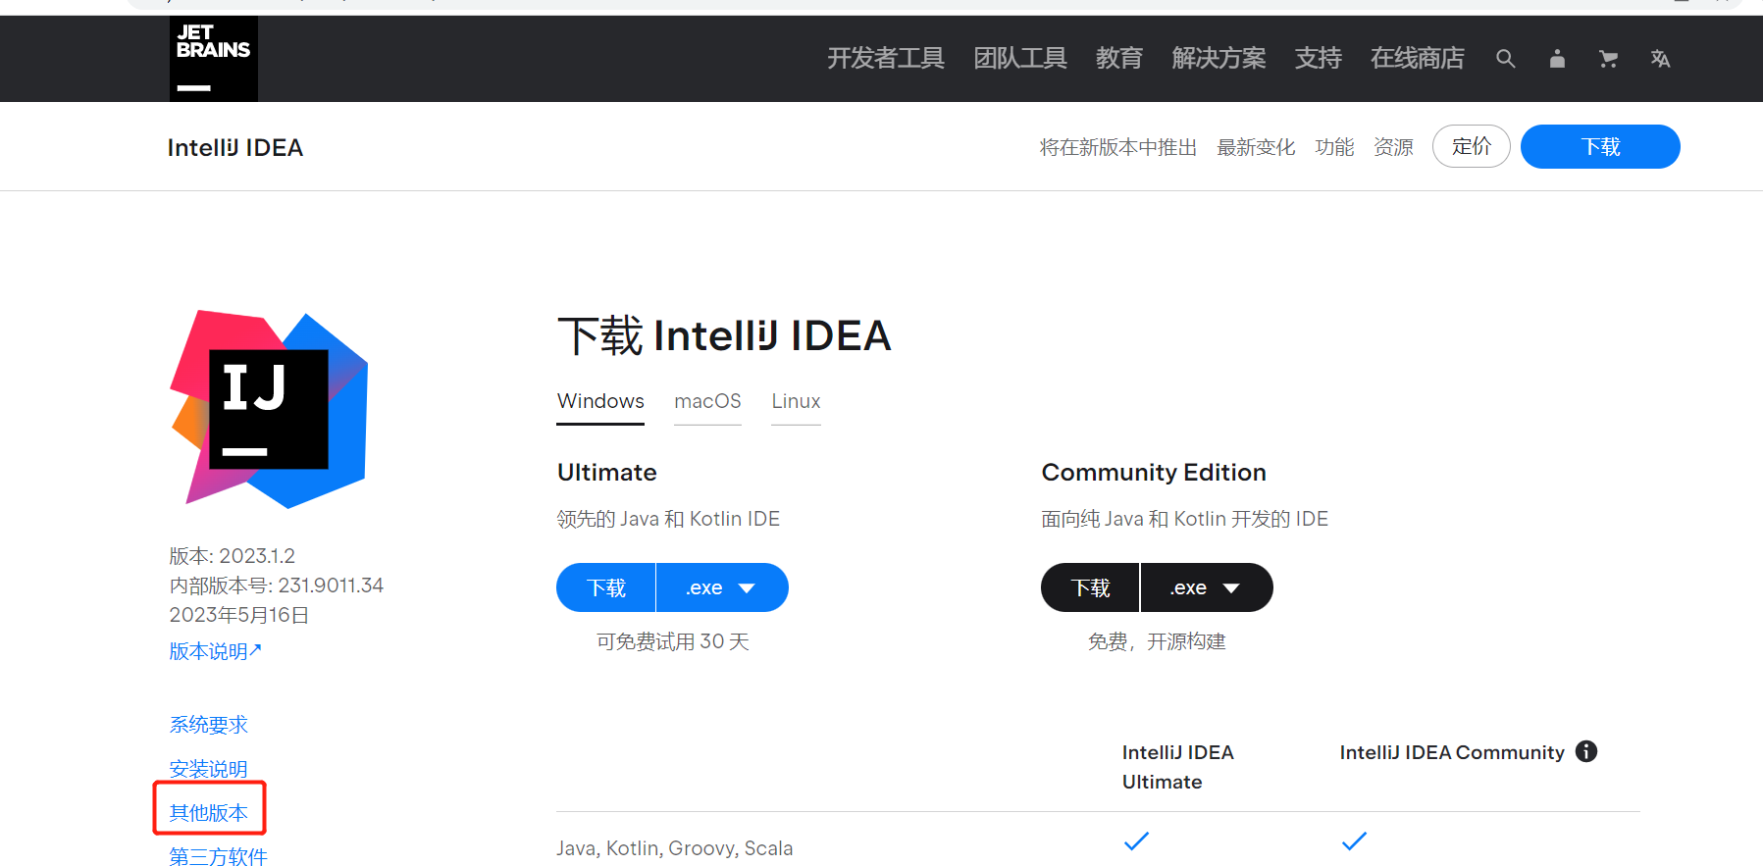Image resolution: width=1763 pixels, height=866 pixels.
Task: Expand the Community .exe format dropdown
Action: [1207, 587]
